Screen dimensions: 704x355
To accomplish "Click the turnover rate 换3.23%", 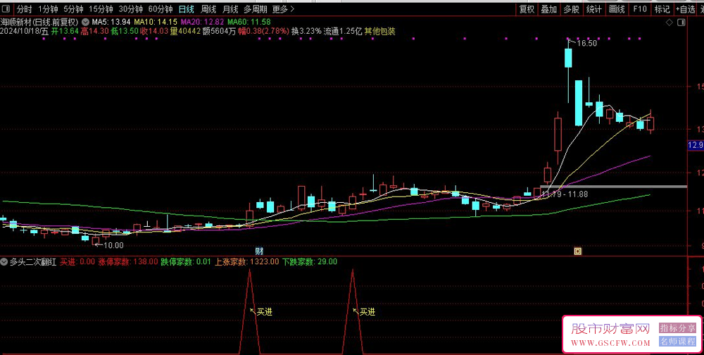I will 306,32.
